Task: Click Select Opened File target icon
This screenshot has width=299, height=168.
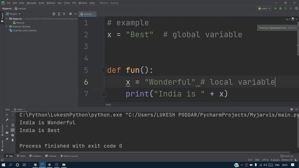Action: click(x=54, y=14)
